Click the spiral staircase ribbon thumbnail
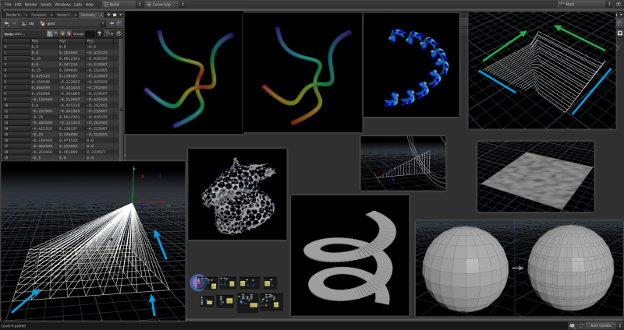 tap(350, 255)
